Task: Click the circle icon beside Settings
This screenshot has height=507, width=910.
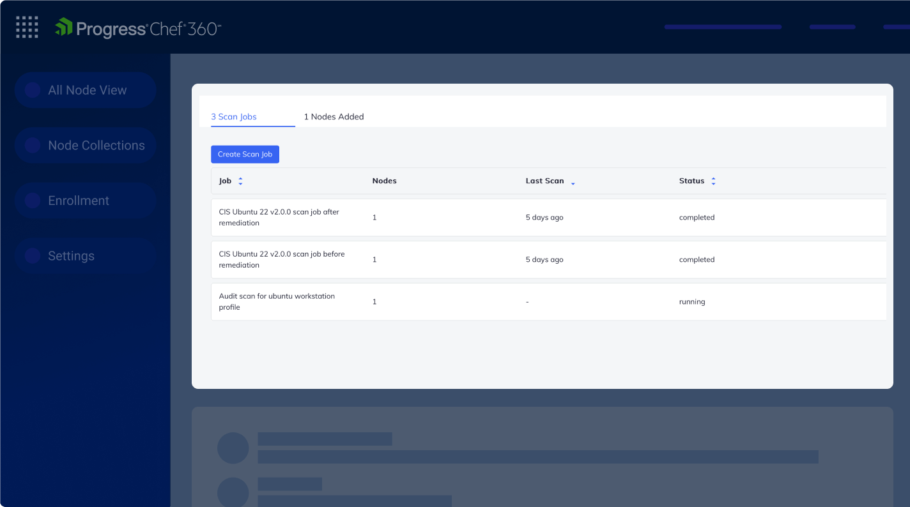Action: pos(33,256)
